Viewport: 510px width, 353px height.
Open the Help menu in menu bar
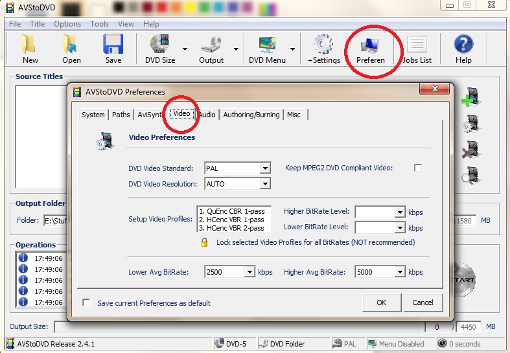click(151, 24)
